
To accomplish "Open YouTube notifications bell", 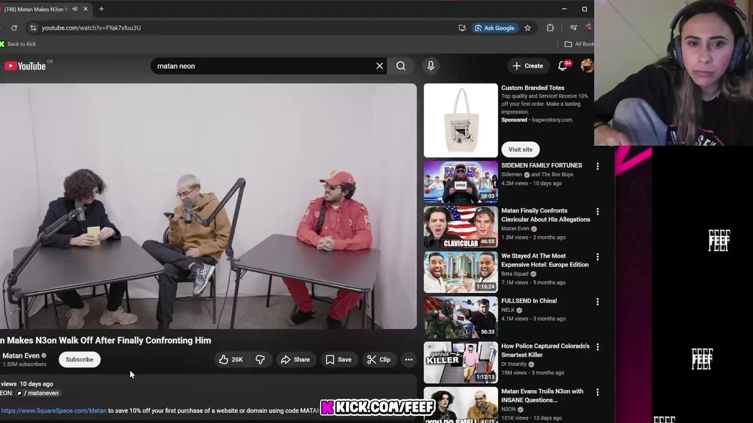I will 563,66.
